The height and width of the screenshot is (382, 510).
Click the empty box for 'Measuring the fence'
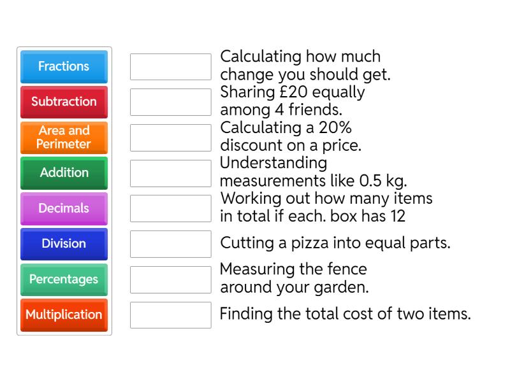pyautogui.click(x=170, y=279)
